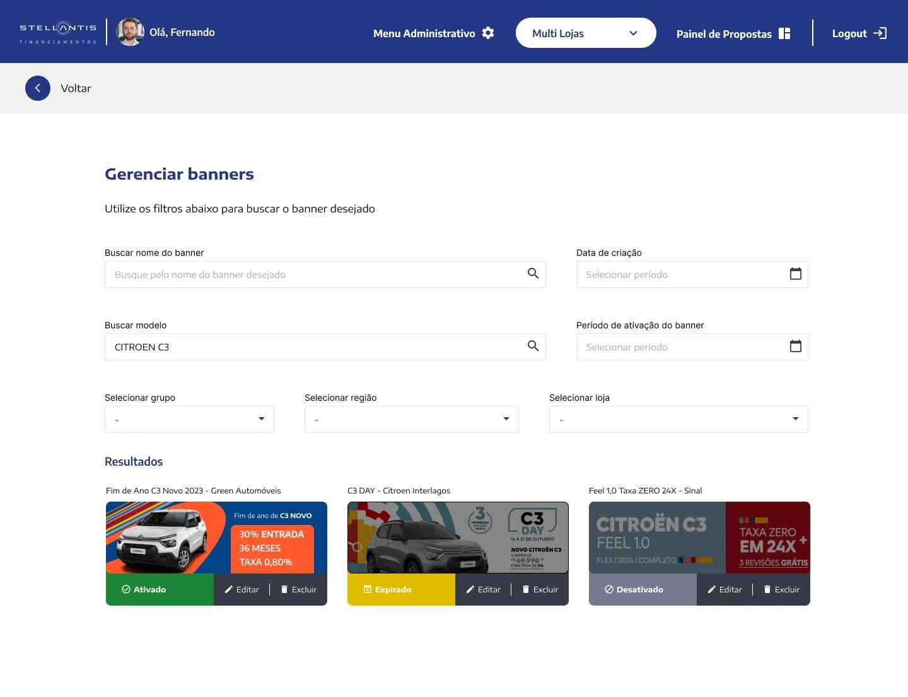The image size is (908, 697).
Task: Open the C3 DAY banner image
Action: [458, 538]
